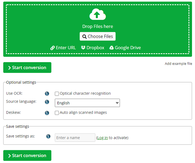
Task: Click the bottom Start conversion button
Action: click(x=27, y=156)
